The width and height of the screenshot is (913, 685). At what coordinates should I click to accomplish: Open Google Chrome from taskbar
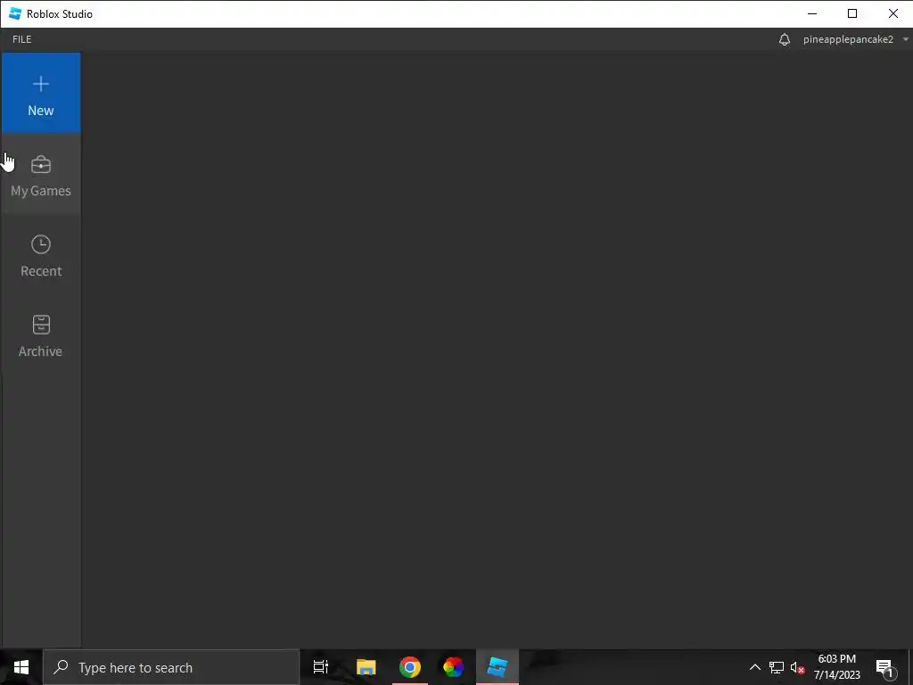tap(410, 667)
